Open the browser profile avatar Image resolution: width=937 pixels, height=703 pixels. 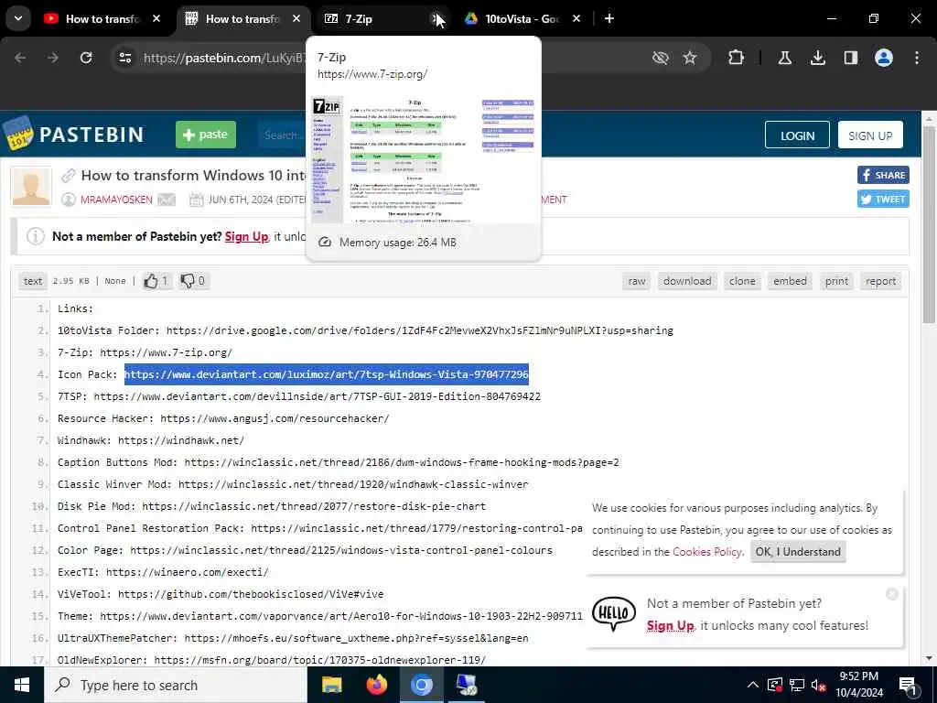click(x=883, y=58)
